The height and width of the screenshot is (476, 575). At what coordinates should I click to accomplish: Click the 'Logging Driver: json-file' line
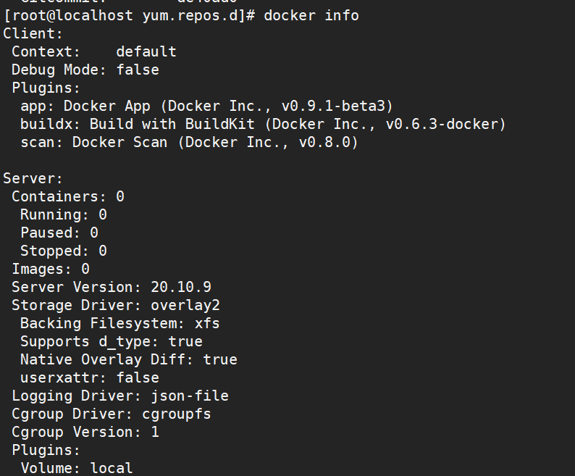coord(120,396)
